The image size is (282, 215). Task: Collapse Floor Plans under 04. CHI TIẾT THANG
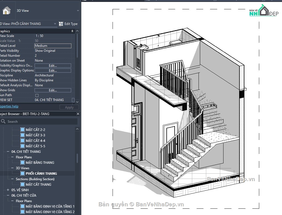12,157
